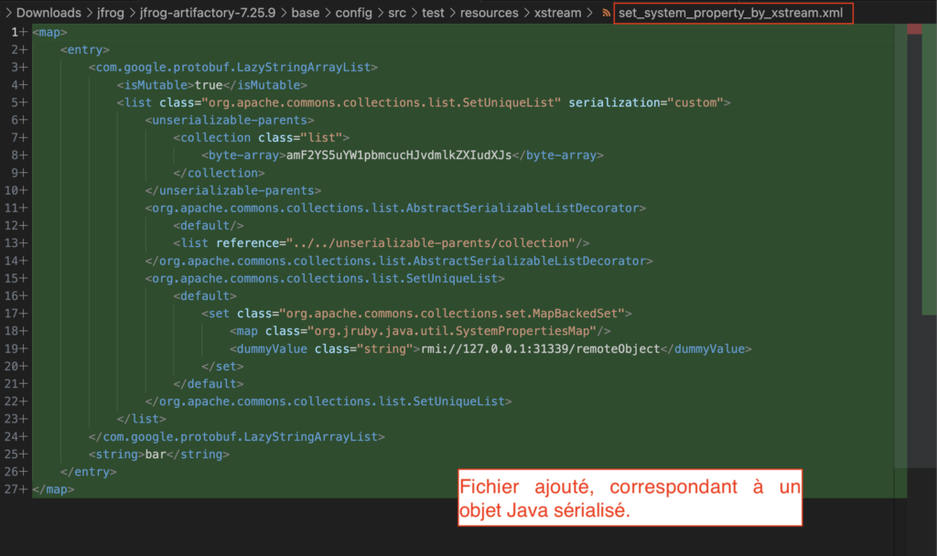Click the com.google.protobuf.LazyStringArrayList opening tag
Screen dimensions: 937x556
233,68
